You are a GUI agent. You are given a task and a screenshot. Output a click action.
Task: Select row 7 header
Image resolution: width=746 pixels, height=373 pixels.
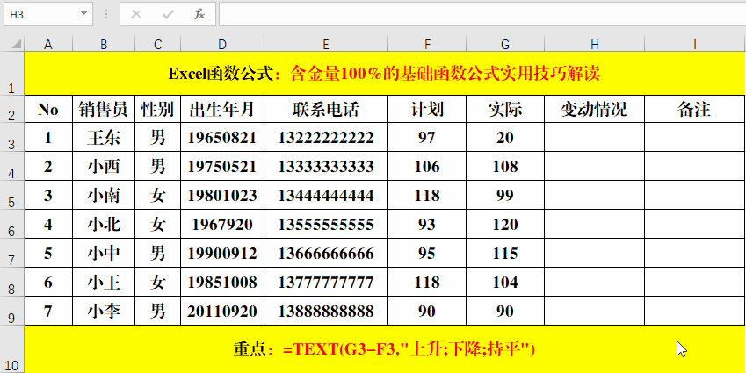coord(12,254)
